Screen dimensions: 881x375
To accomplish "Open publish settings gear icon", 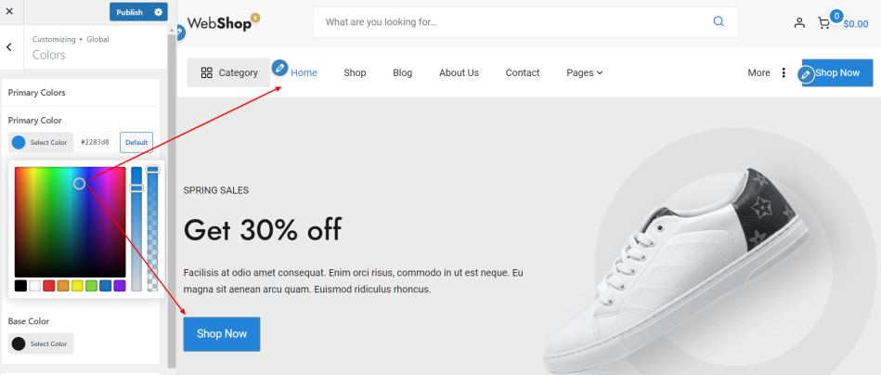I will [x=159, y=12].
